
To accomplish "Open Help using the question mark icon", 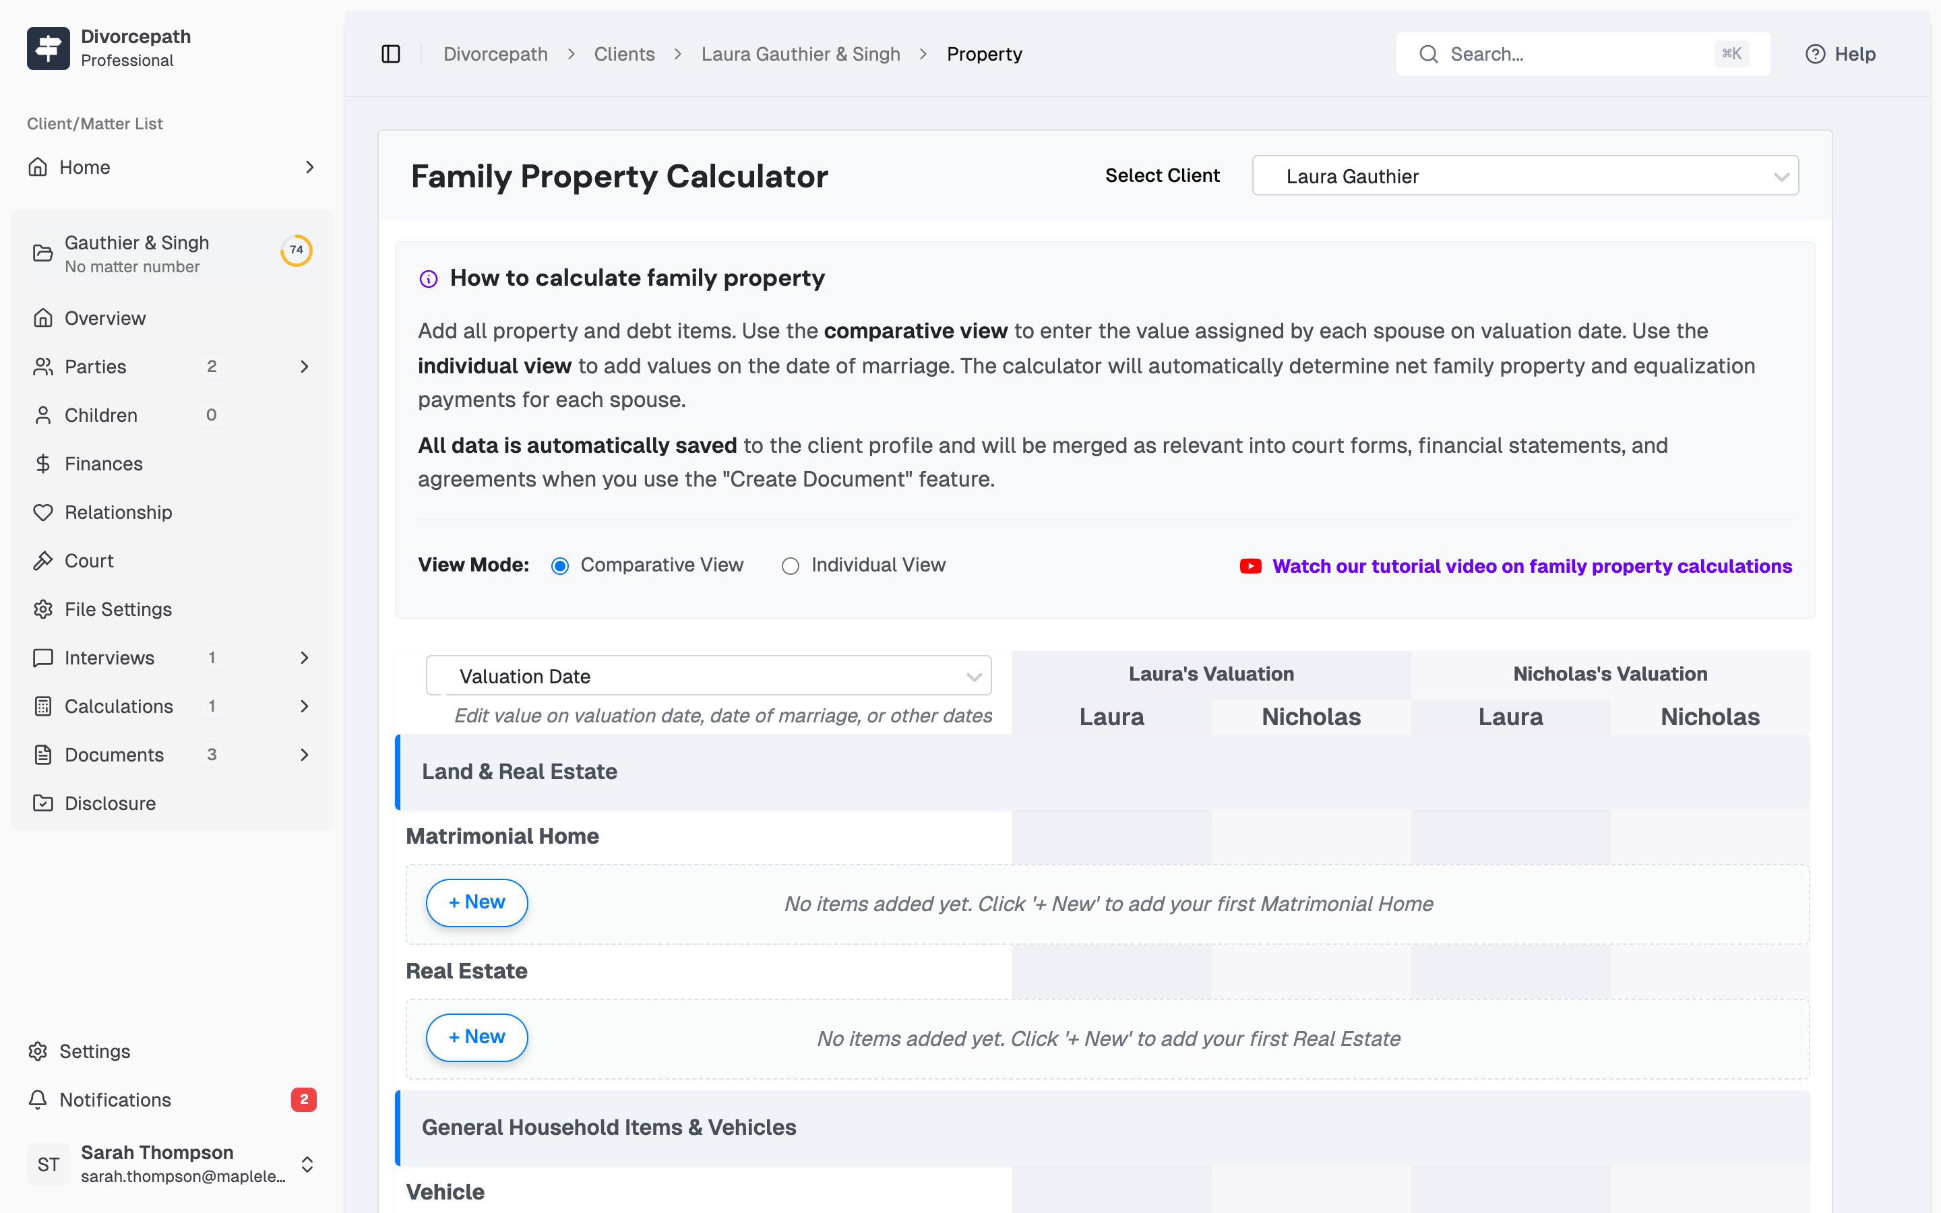I will pyautogui.click(x=1817, y=54).
